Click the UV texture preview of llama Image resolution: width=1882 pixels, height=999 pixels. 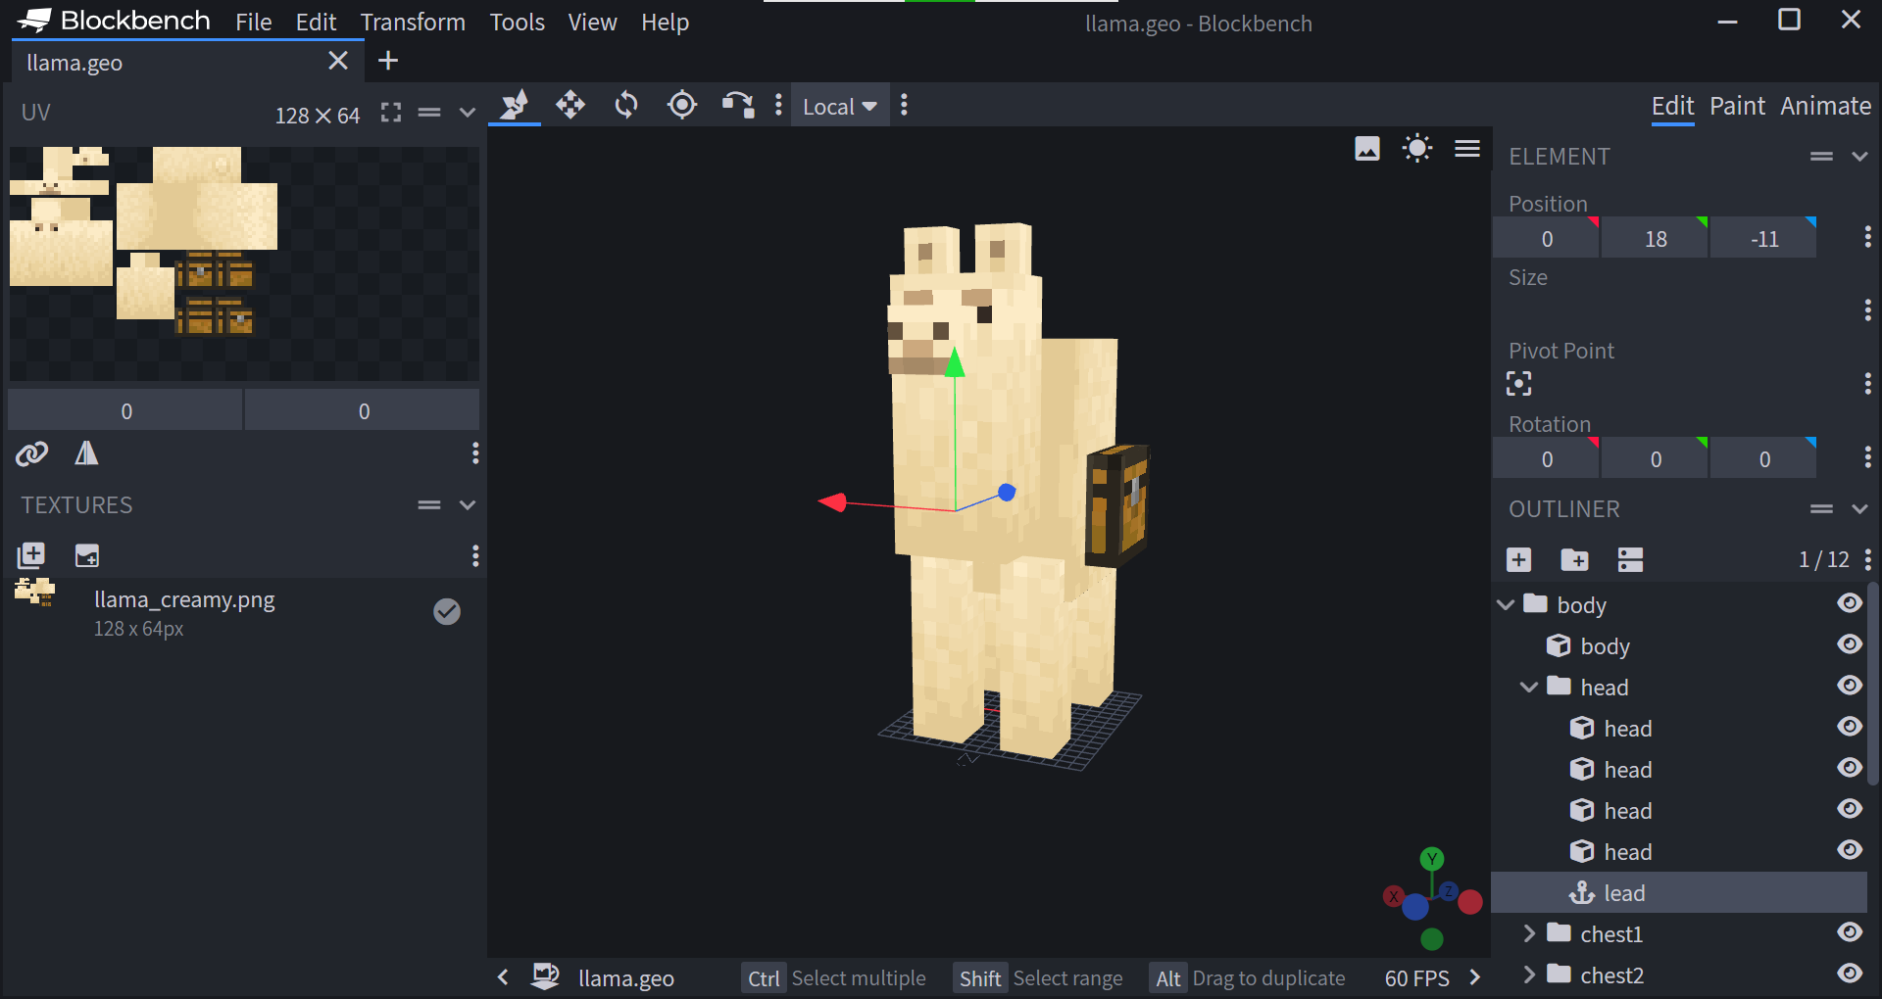[244, 263]
